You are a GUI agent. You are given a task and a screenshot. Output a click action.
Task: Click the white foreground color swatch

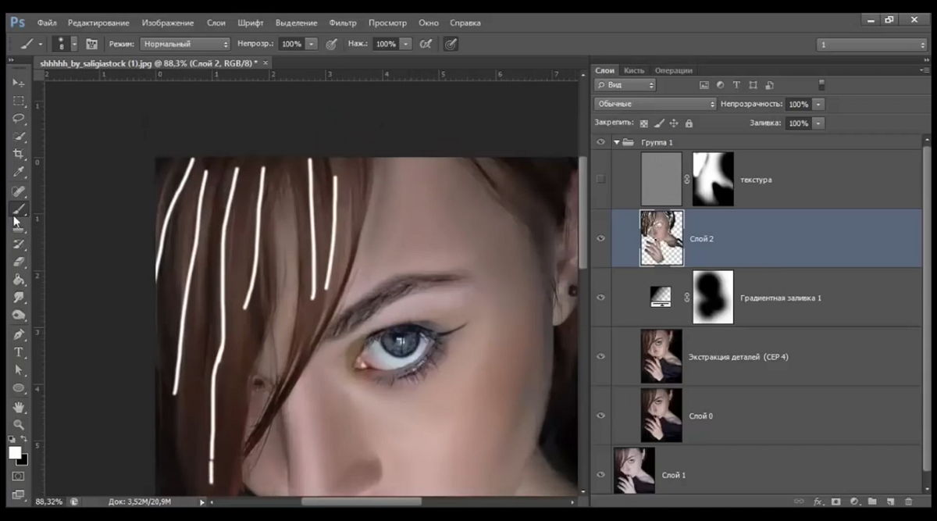tap(15, 453)
